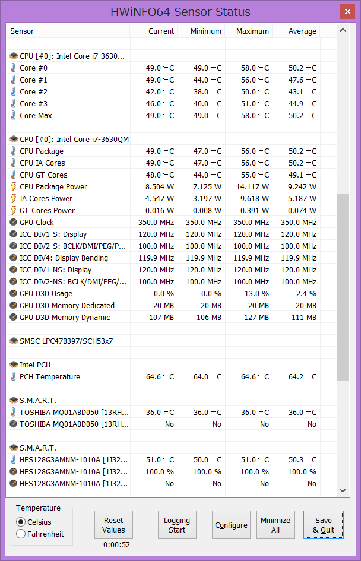
Task: Select the ICC DIV1-NS: Display row
Action: 172,270
